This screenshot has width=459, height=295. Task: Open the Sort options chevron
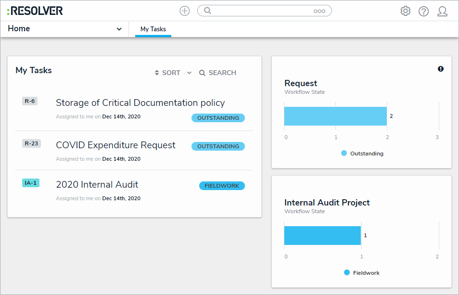tap(189, 73)
